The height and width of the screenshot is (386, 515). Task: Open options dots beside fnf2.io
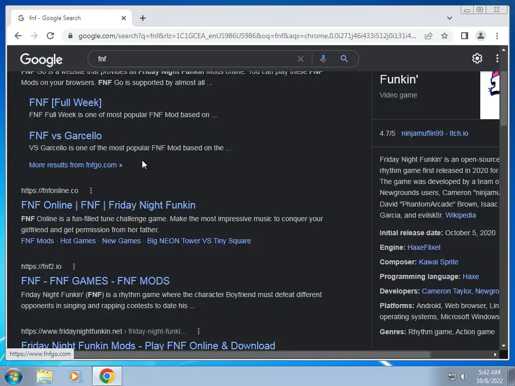74,266
